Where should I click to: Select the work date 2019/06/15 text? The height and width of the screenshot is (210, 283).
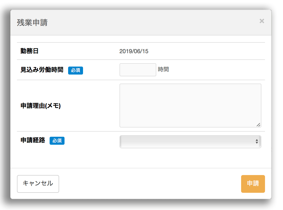pos(134,51)
